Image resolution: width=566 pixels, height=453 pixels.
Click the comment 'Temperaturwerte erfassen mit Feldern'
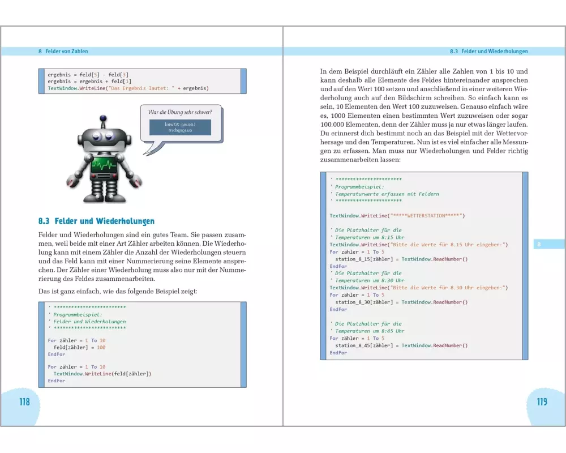tap(387, 194)
